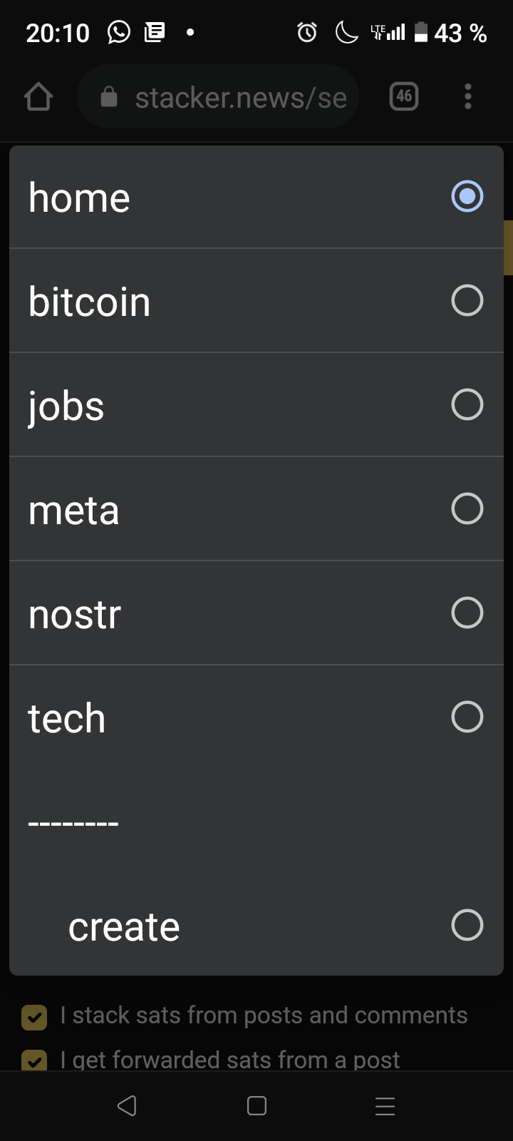Open the tab switcher showing 46 tabs
513x1141 pixels.
[404, 96]
